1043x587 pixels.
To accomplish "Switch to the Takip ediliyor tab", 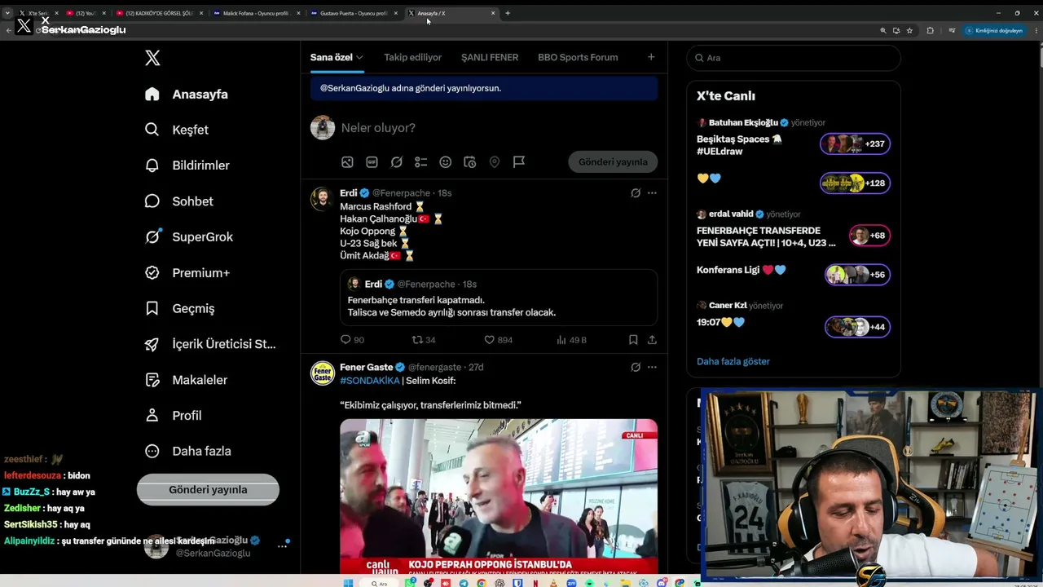I will point(413,58).
